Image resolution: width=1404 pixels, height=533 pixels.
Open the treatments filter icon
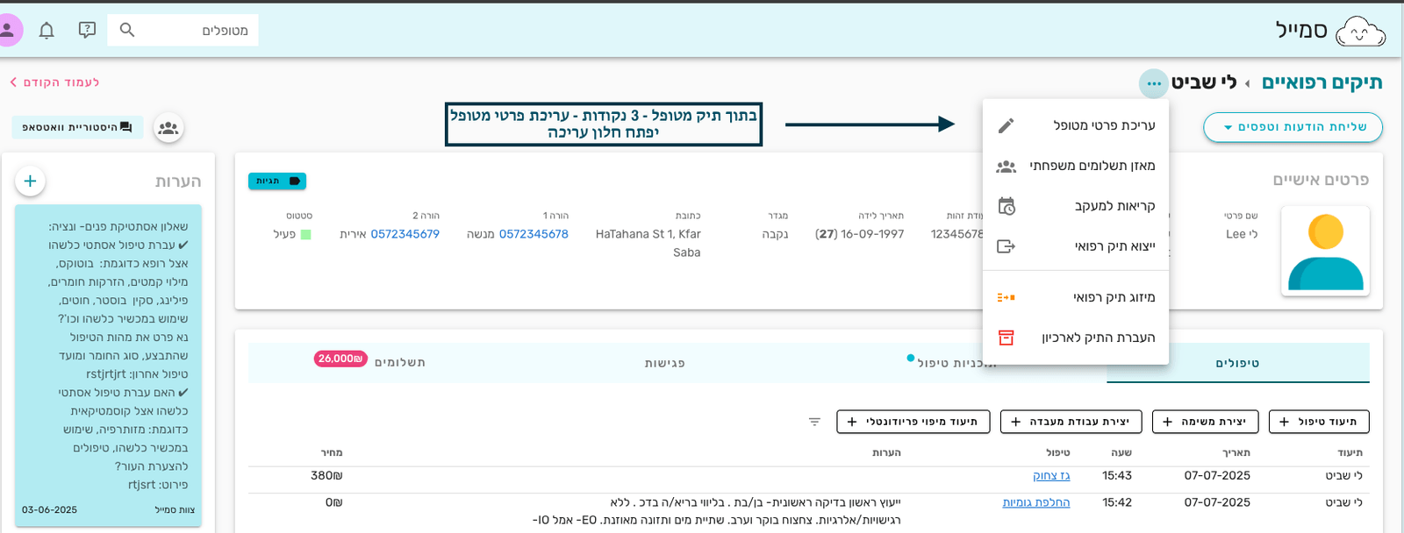tap(814, 422)
